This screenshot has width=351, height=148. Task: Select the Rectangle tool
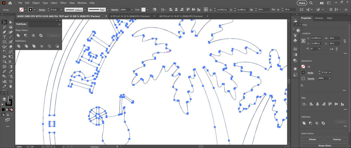4,42
